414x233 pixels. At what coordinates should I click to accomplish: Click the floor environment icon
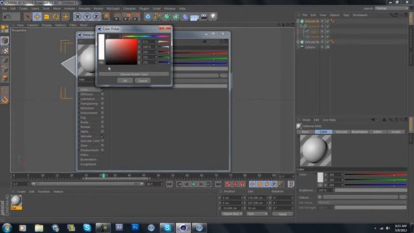point(194,17)
